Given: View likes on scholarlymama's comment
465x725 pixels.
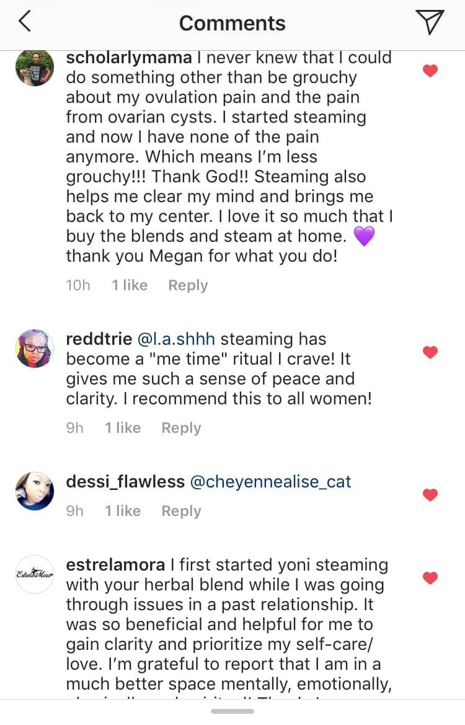Looking at the screenshot, I should (130, 285).
